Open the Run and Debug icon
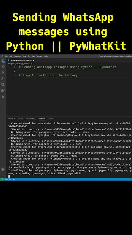Screen dimensions: 132x235 (x=3, y=79)
